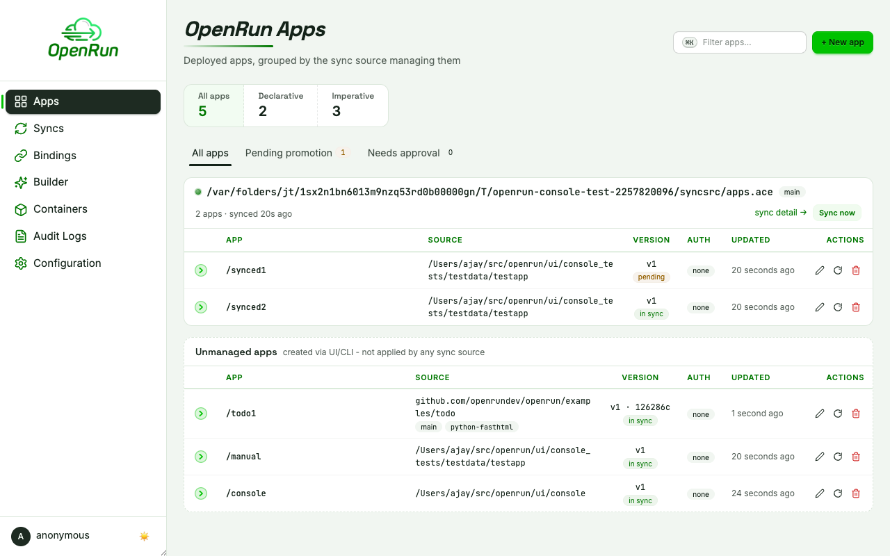Open the Builder section in sidebar
Viewport: 890px width, 556px height.
pyautogui.click(x=83, y=182)
